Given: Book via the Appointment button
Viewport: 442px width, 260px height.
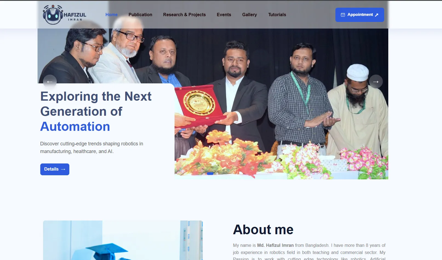Looking at the screenshot, I should [360, 15].
